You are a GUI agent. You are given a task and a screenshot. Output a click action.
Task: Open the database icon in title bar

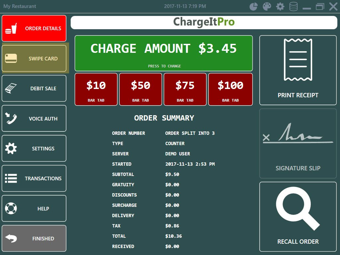(x=294, y=7)
